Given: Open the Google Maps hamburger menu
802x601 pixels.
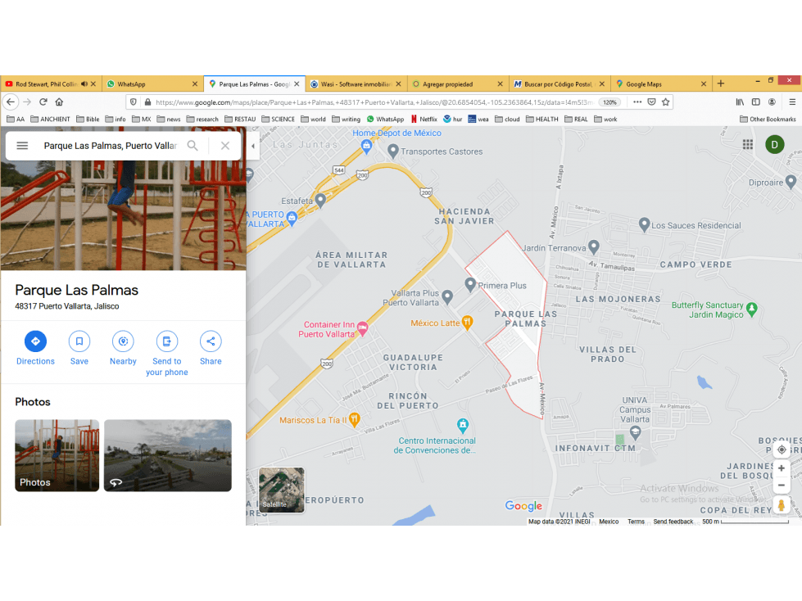Looking at the screenshot, I should point(22,146).
